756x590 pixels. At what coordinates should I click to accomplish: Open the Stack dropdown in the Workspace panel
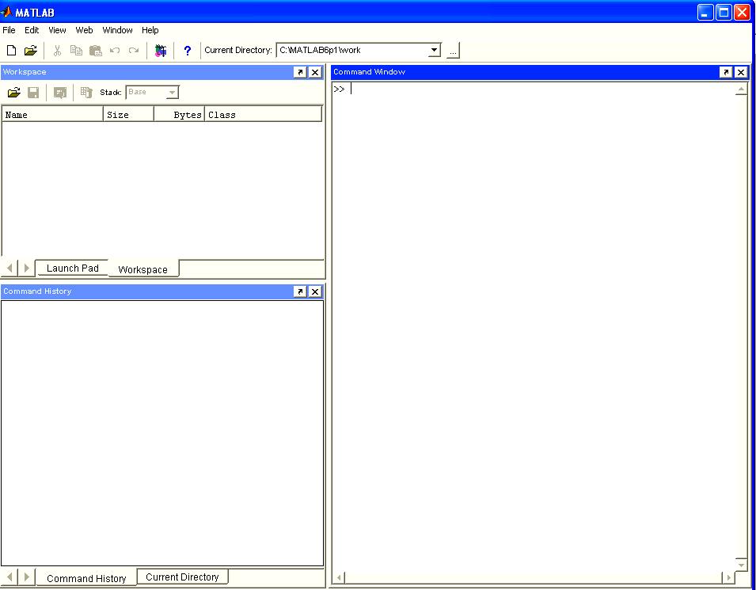(172, 92)
